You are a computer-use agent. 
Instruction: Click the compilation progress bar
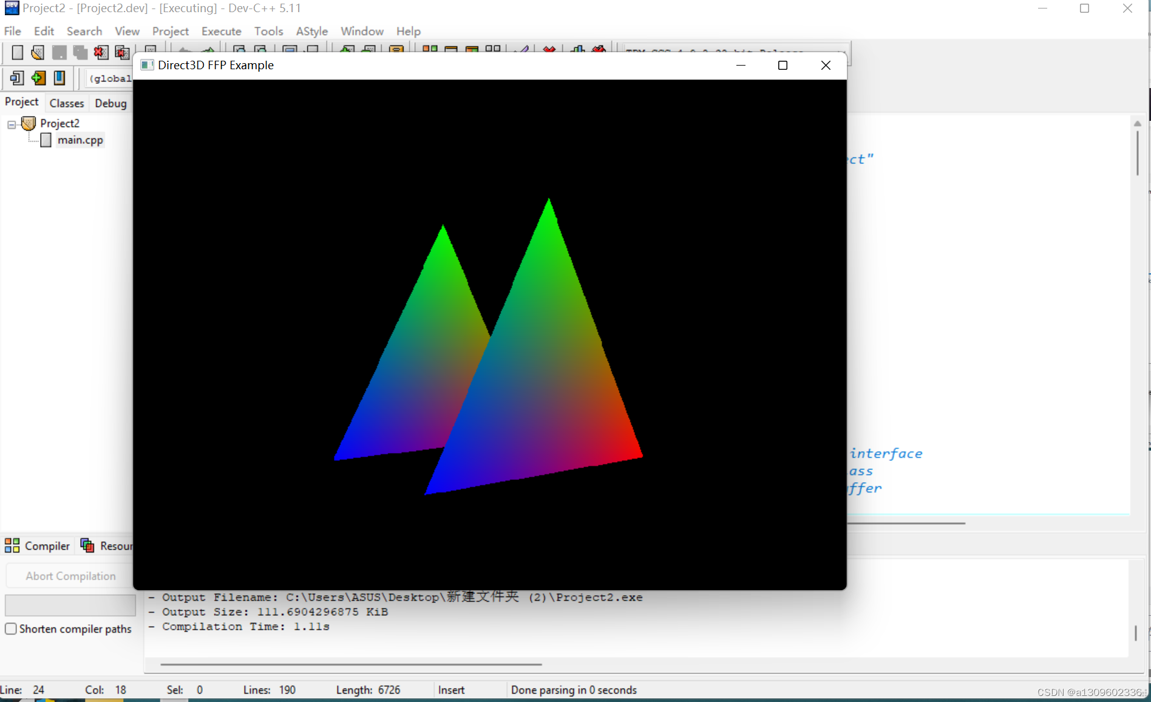pyautogui.click(x=70, y=605)
